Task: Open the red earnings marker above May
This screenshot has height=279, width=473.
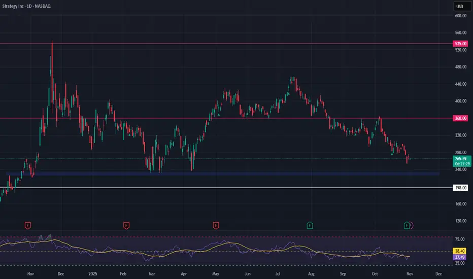Action: pos(216,225)
